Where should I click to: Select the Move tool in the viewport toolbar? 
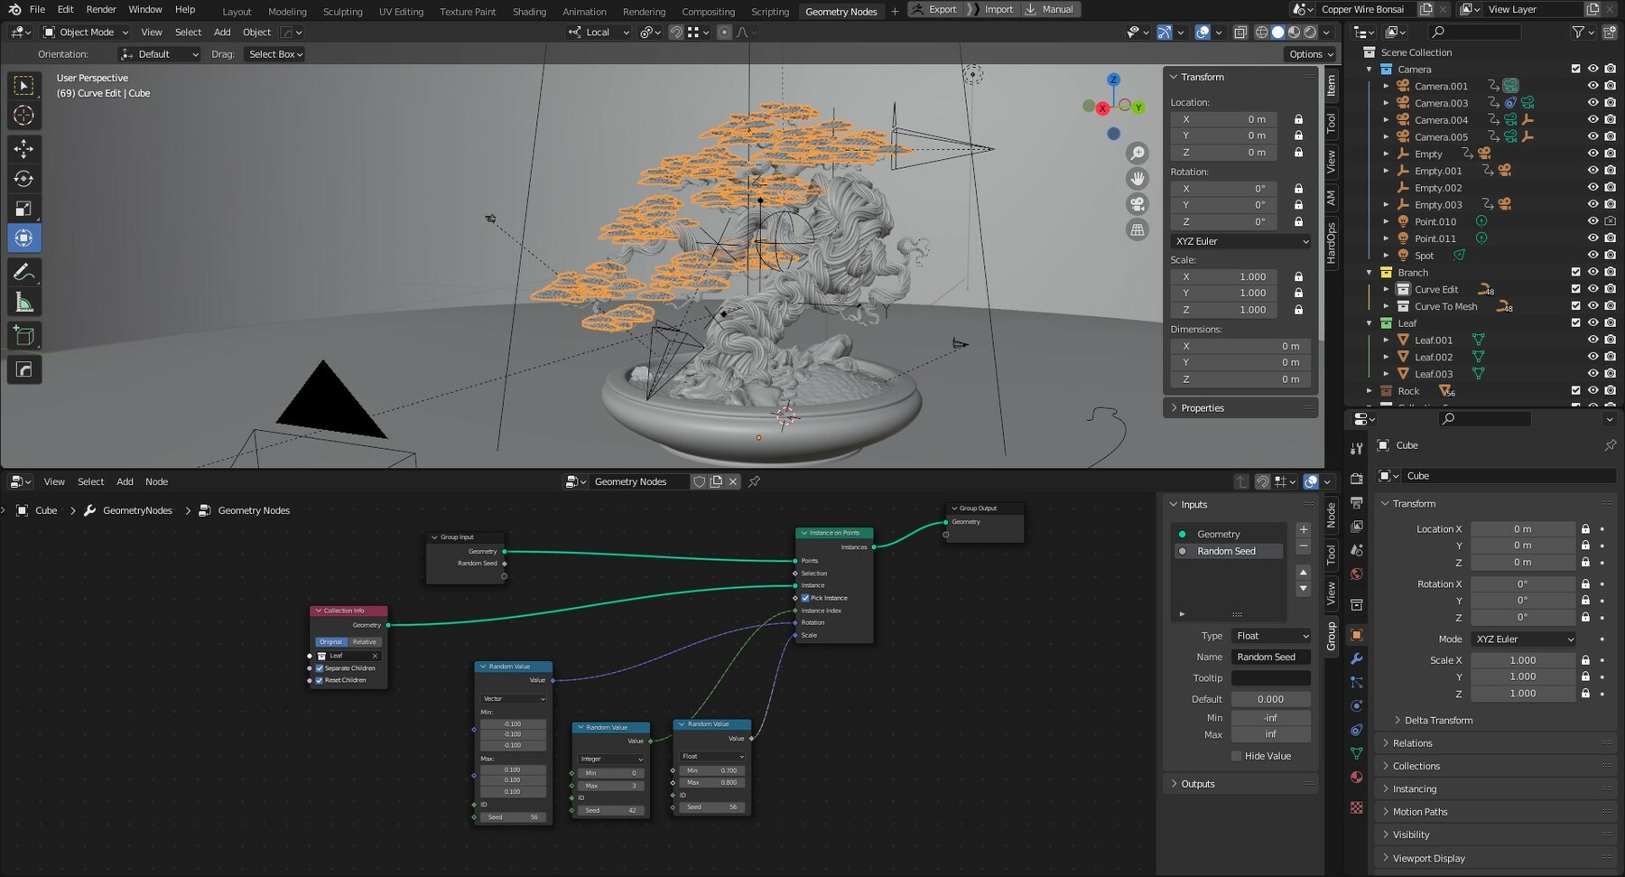coord(24,148)
